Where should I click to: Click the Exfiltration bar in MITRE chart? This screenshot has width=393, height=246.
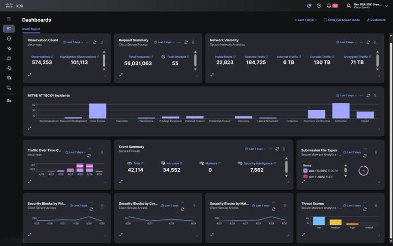341,111
